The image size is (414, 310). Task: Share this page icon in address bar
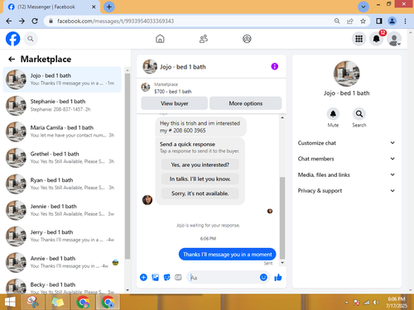pyautogui.click(x=350, y=21)
